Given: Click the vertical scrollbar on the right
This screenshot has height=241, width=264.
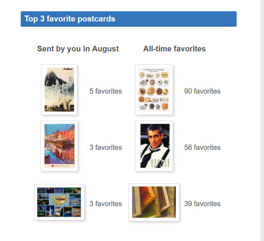Looking at the screenshot, I should pos(262,120).
